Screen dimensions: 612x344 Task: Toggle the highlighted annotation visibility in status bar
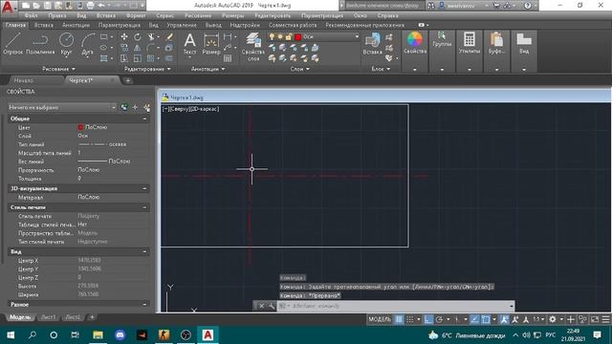point(504,319)
